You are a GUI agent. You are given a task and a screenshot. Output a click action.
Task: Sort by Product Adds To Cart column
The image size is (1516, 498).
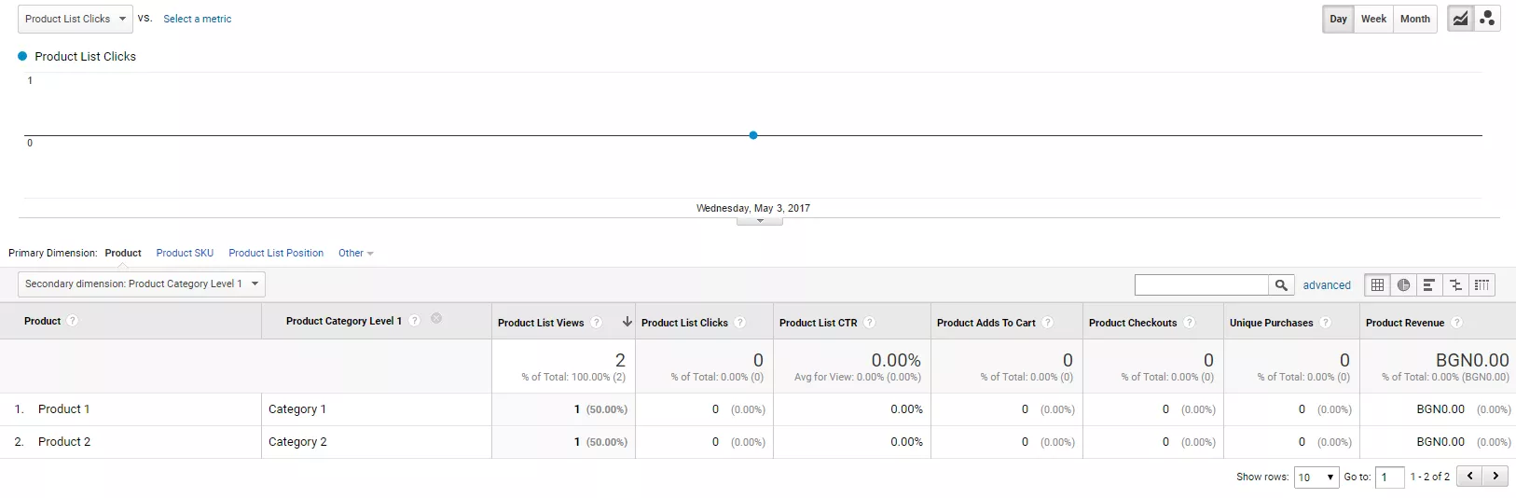pos(985,323)
